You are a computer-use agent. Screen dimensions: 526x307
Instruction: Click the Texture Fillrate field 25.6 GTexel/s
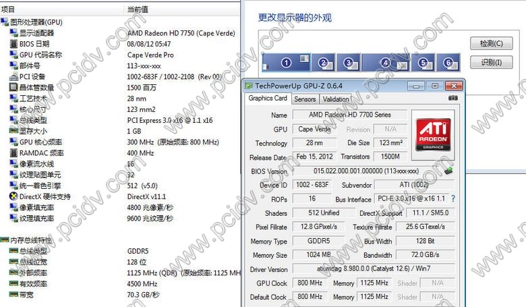426,227
